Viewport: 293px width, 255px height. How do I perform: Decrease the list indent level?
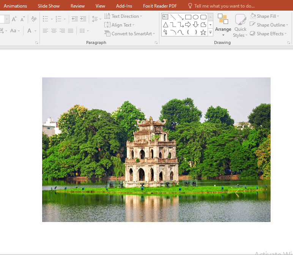[x=75, y=19]
